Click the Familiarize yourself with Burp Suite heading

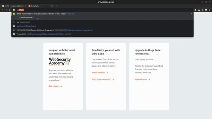click(x=106, y=52)
